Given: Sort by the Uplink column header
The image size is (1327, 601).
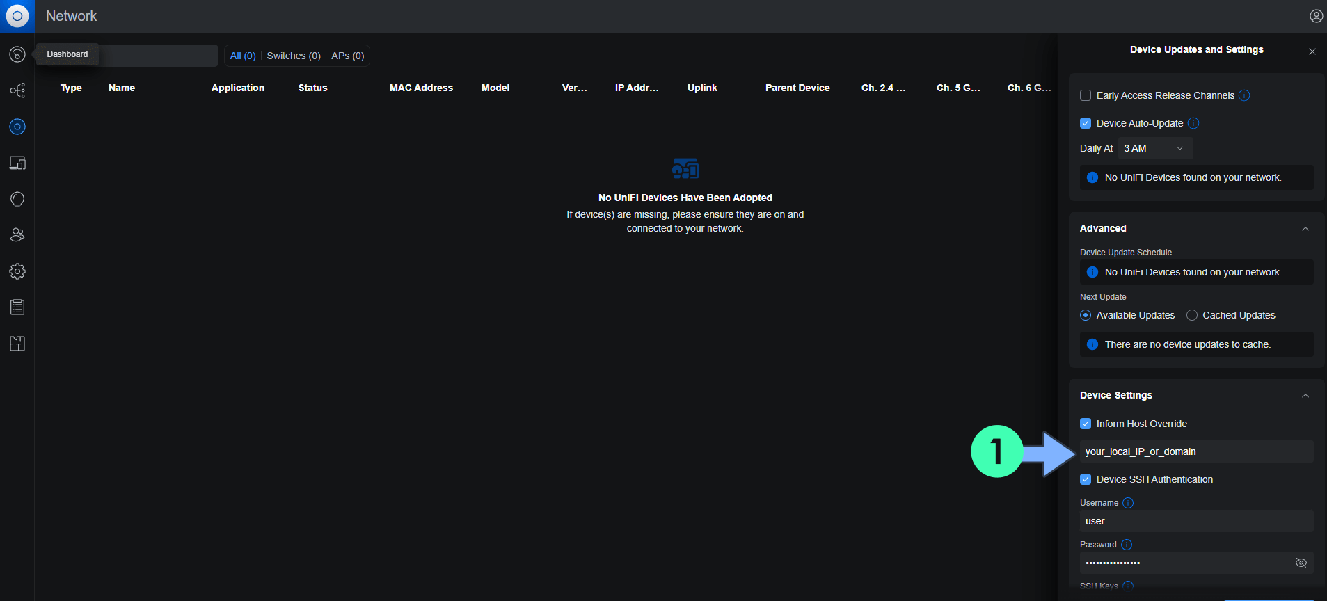Looking at the screenshot, I should (702, 88).
